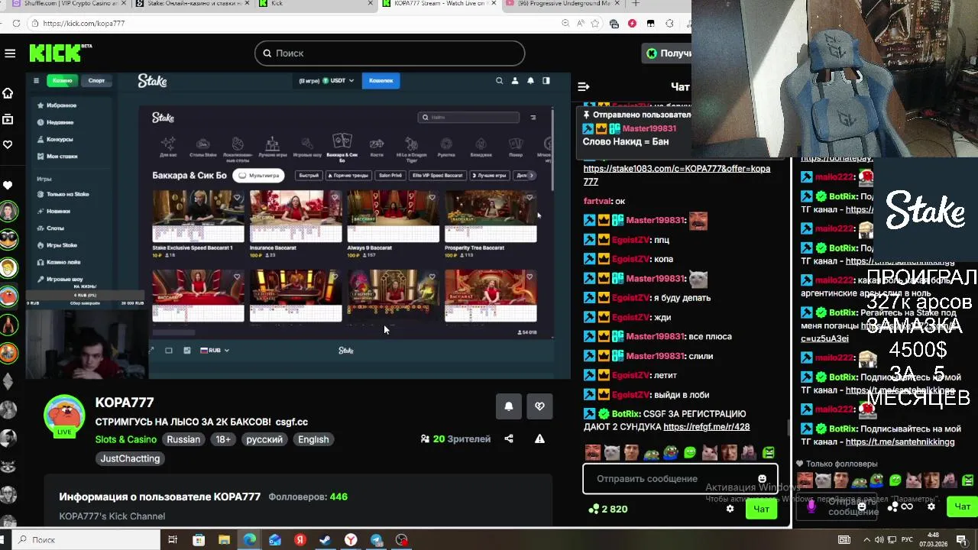Click the lobby search field 'Найти'
Viewport: 978px width, 550px height.
(468, 117)
